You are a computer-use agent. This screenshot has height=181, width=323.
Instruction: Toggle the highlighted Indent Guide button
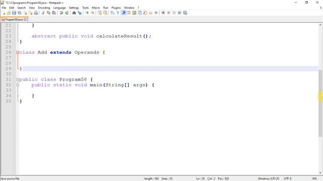124,13
